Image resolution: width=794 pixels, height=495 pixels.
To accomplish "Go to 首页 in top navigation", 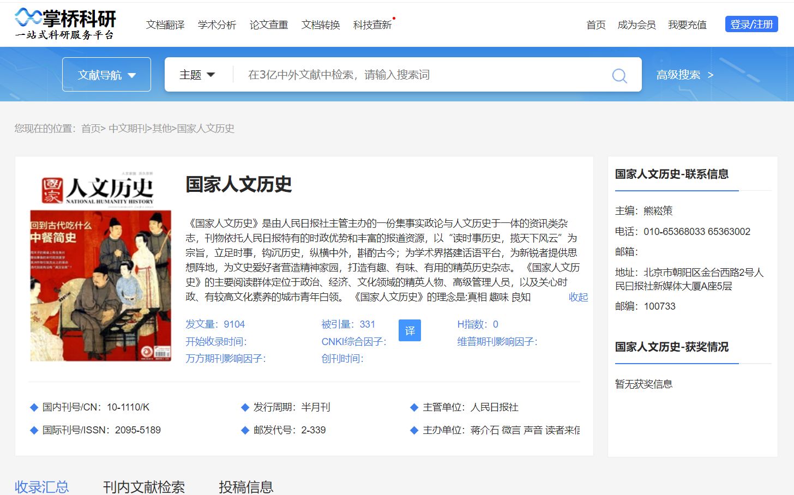I will pyautogui.click(x=595, y=25).
